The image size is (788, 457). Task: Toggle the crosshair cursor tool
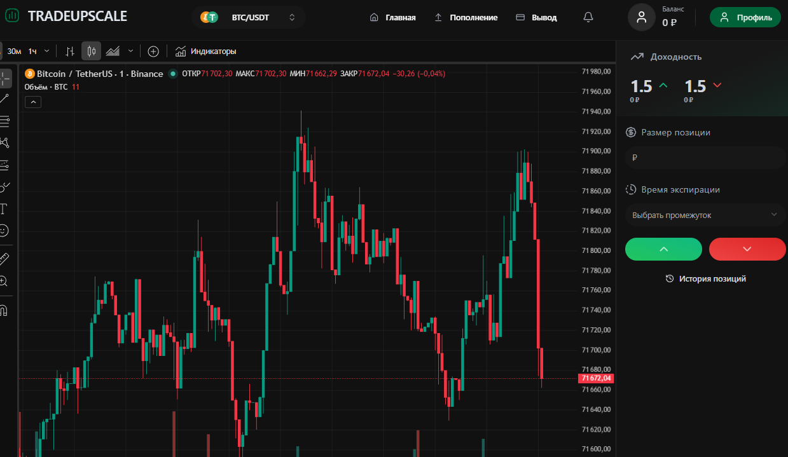pos(5,78)
